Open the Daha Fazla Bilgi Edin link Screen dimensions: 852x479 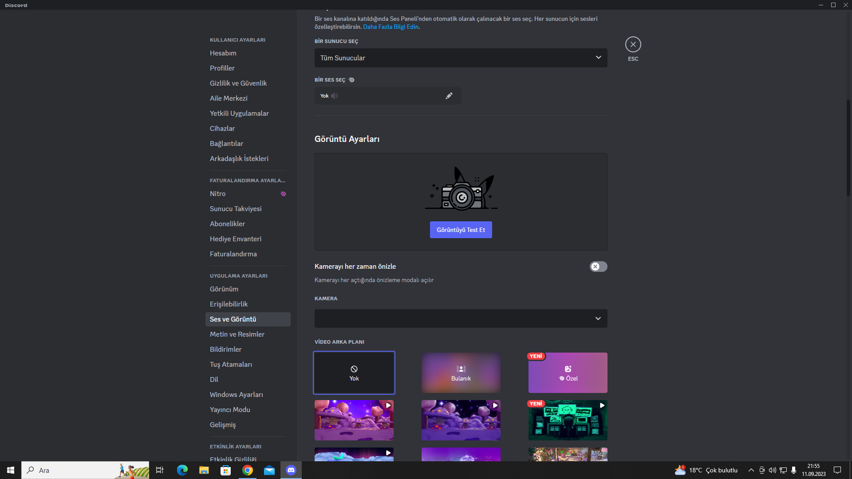[390, 27]
